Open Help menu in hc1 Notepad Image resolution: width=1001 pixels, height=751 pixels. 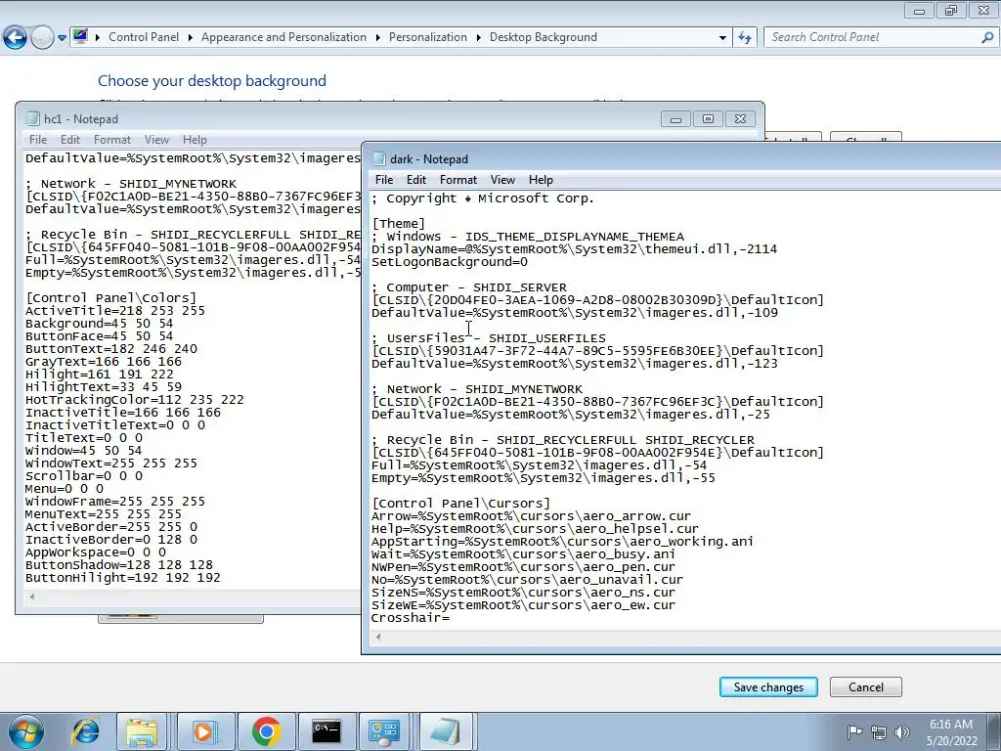pyautogui.click(x=195, y=140)
